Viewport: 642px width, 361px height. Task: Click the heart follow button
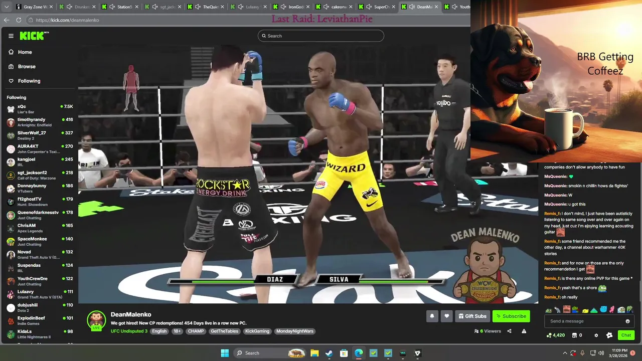point(446,316)
